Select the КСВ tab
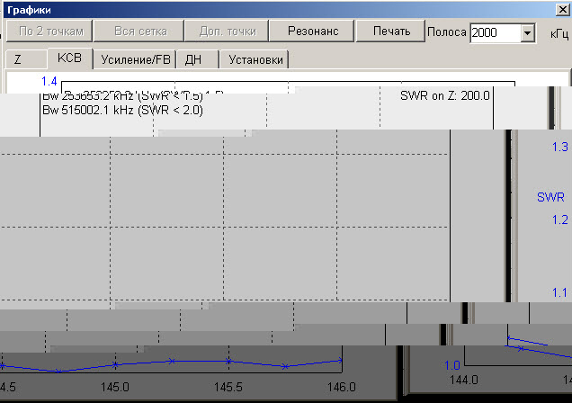The width and height of the screenshot is (572, 403). click(69, 58)
